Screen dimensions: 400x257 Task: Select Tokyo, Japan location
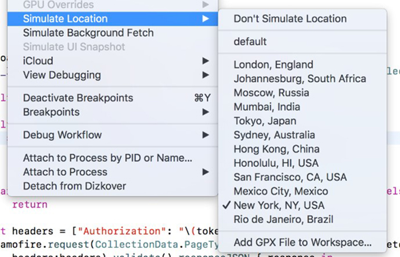point(265,121)
